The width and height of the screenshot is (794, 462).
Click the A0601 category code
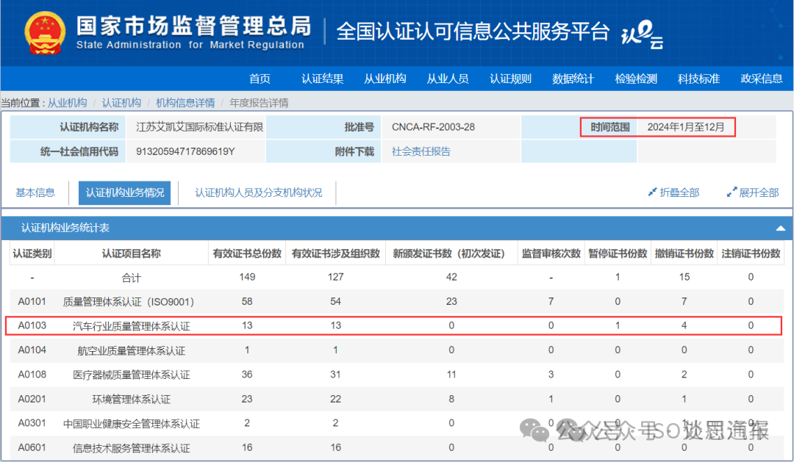point(32,447)
